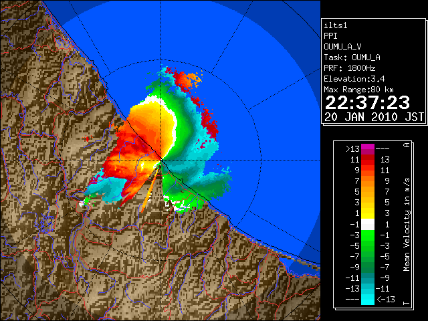Screen dimensions: 428x321
Task: Click the "PRF: 1800Hz" line
Action: tap(350, 68)
